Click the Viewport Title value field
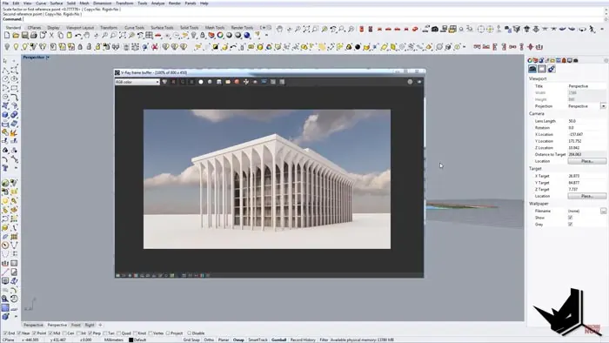This screenshot has height=343, width=609. coord(586,86)
